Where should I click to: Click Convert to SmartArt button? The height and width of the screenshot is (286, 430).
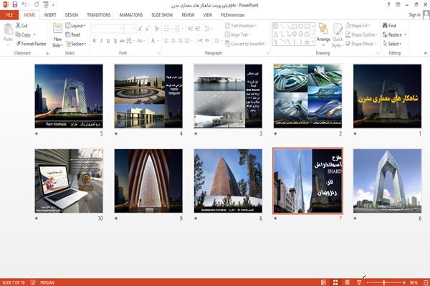point(245,44)
